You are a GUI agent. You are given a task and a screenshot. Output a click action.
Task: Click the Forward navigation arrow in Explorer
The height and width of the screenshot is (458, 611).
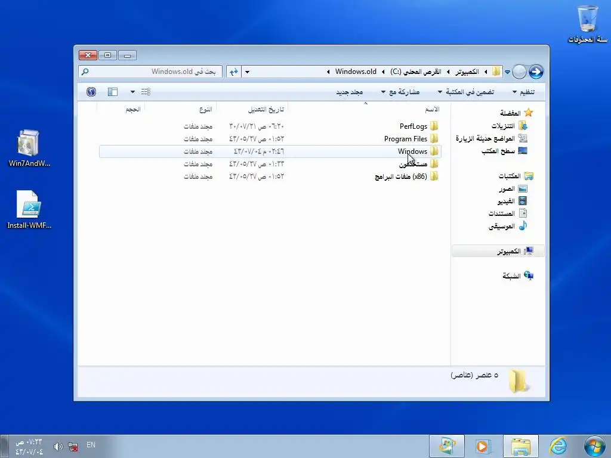click(x=520, y=72)
